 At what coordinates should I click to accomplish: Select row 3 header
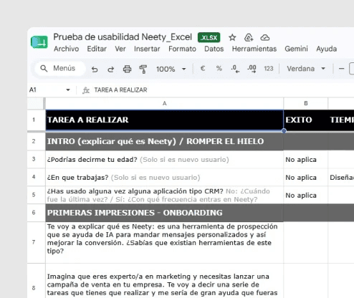[34, 159]
